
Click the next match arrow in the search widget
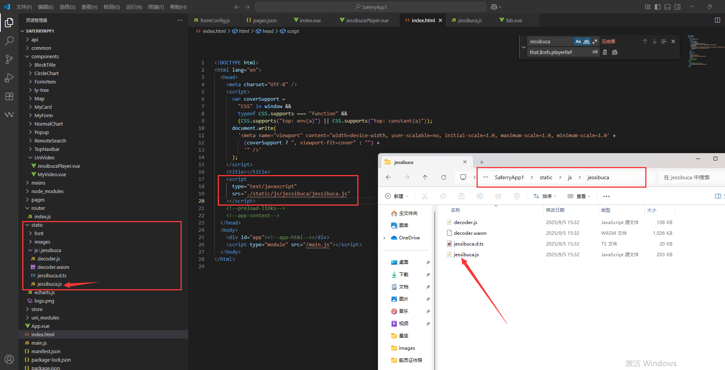pyautogui.click(x=654, y=41)
